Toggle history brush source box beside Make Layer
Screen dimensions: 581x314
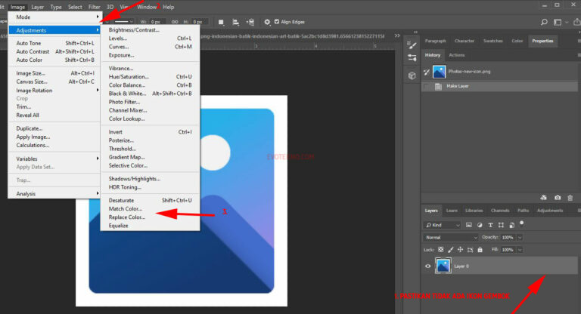pyautogui.click(x=427, y=87)
